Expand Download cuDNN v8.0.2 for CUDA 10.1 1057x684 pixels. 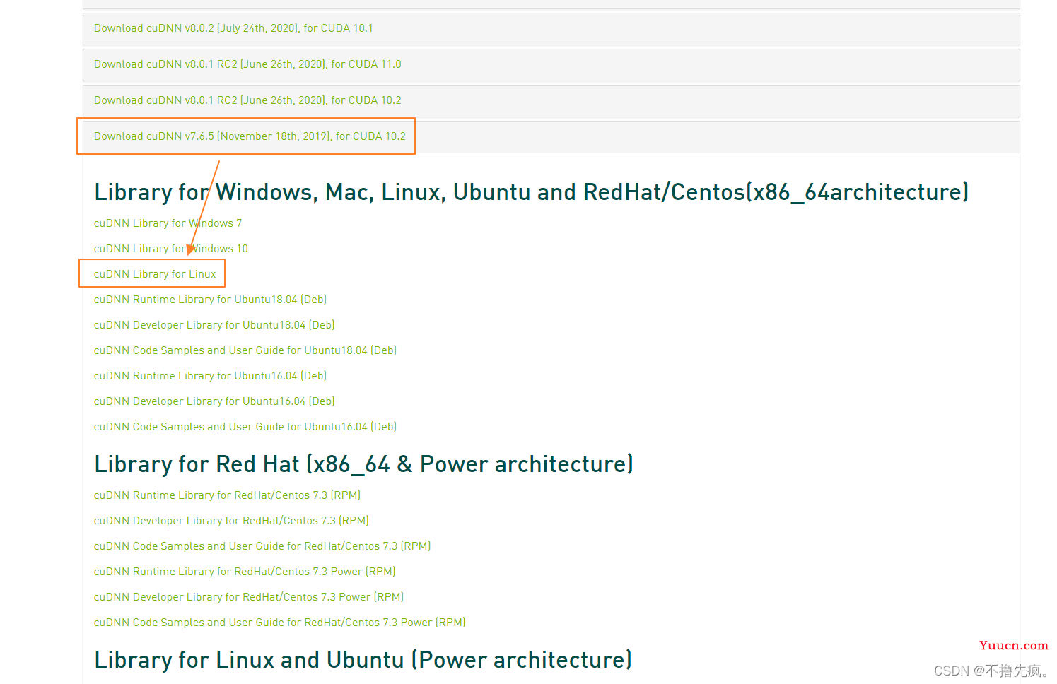pos(233,28)
